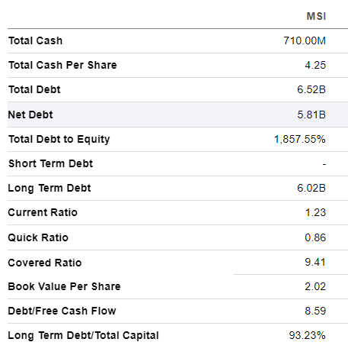Viewport: 348px width, 355px height.
Task: Click the 5.81B net debt value
Action: coord(311,115)
